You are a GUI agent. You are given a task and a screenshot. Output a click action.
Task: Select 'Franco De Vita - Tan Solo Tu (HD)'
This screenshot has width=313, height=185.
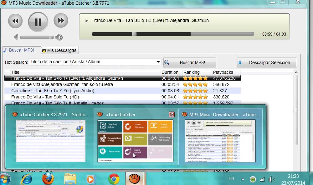coord(45,97)
